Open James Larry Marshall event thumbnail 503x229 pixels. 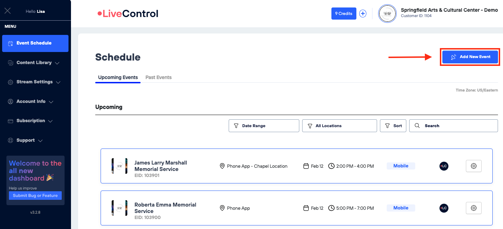[120, 166]
